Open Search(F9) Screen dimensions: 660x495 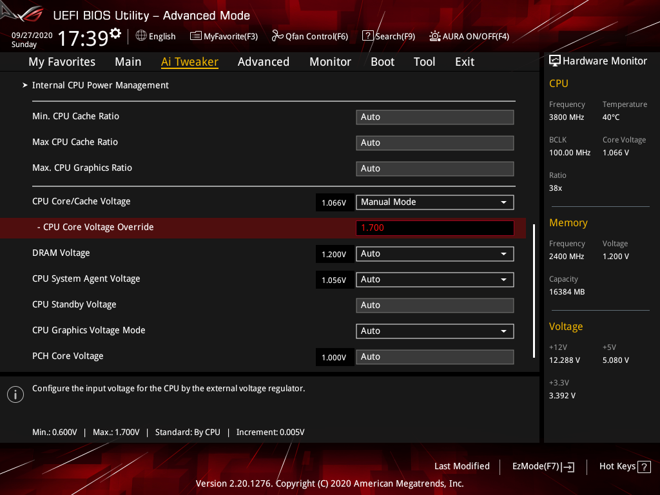point(389,36)
